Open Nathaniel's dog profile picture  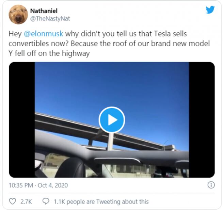(x=18, y=15)
